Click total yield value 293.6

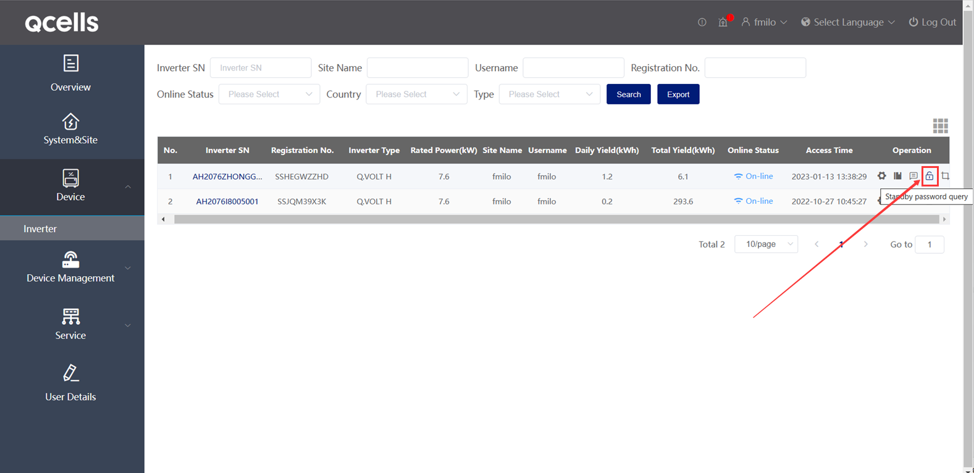683,201
